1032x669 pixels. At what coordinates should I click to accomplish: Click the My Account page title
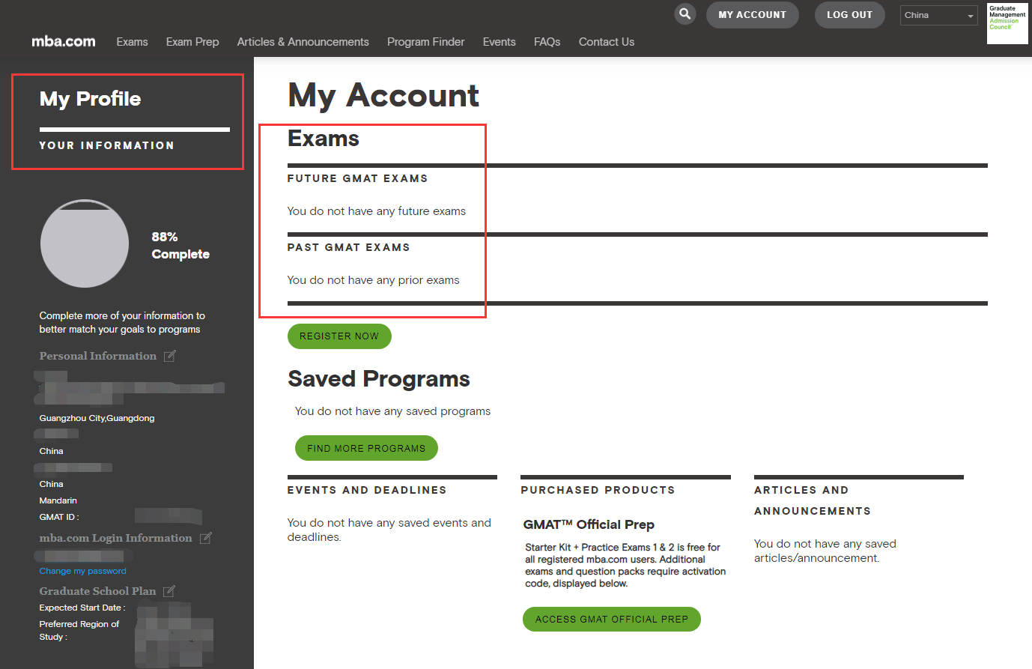click(x=383, y=96)
